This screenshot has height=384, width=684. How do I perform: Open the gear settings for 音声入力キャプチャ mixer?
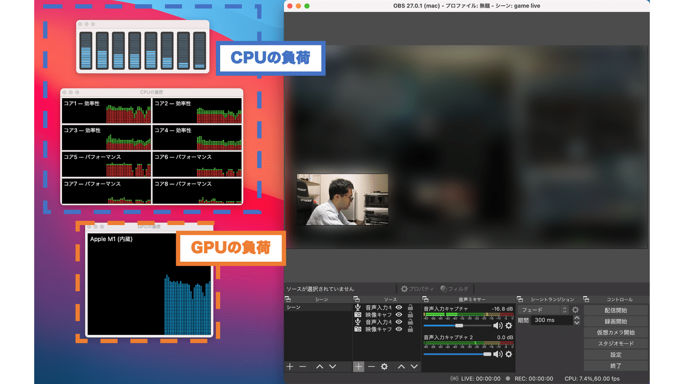509,325
